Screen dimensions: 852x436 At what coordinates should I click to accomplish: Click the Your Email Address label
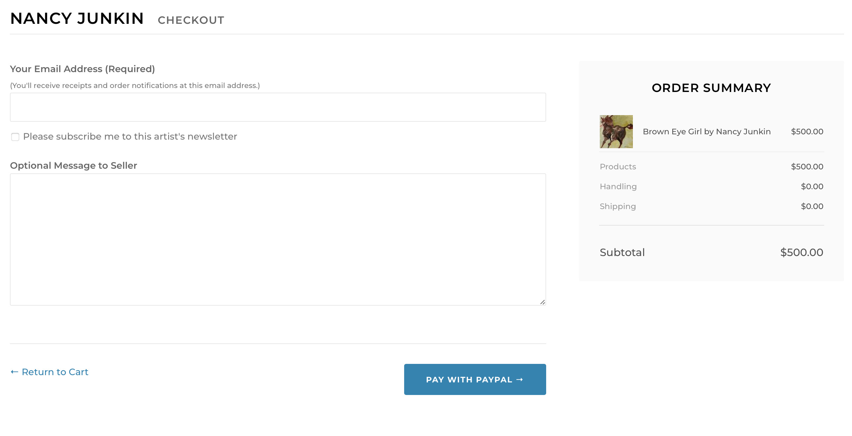pos(83,69)
